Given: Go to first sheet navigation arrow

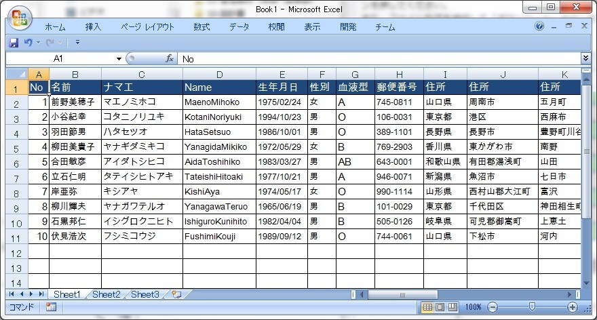Looking at the screenshot, I should click(x=12, y=294).
